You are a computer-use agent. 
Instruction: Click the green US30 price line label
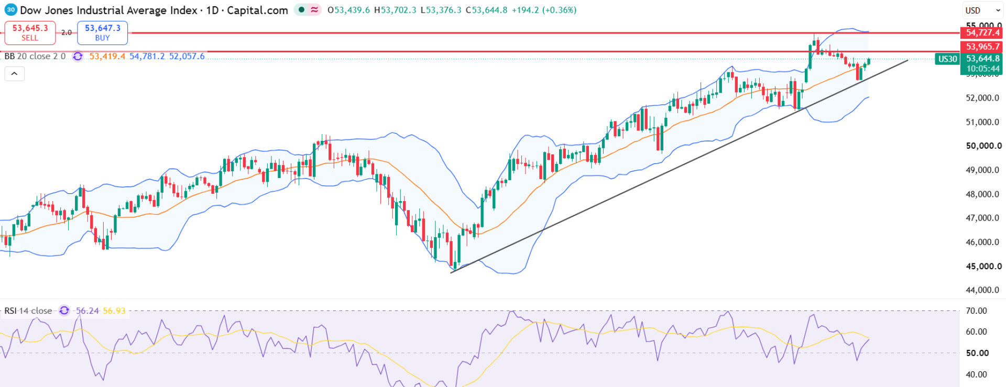pyautogui.click(x=947, y=59)
